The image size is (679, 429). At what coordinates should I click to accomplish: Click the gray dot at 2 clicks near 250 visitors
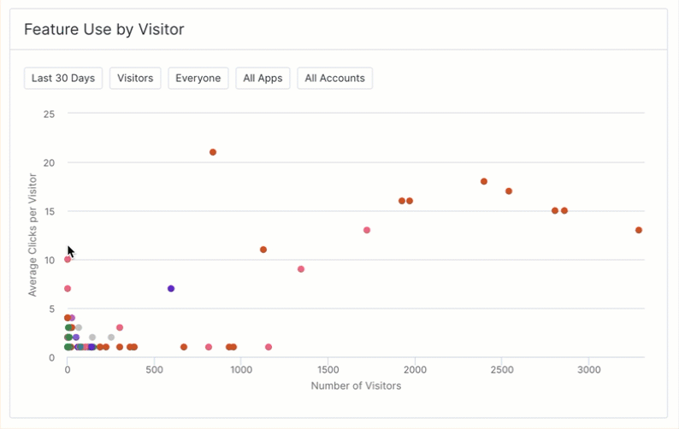111,338
